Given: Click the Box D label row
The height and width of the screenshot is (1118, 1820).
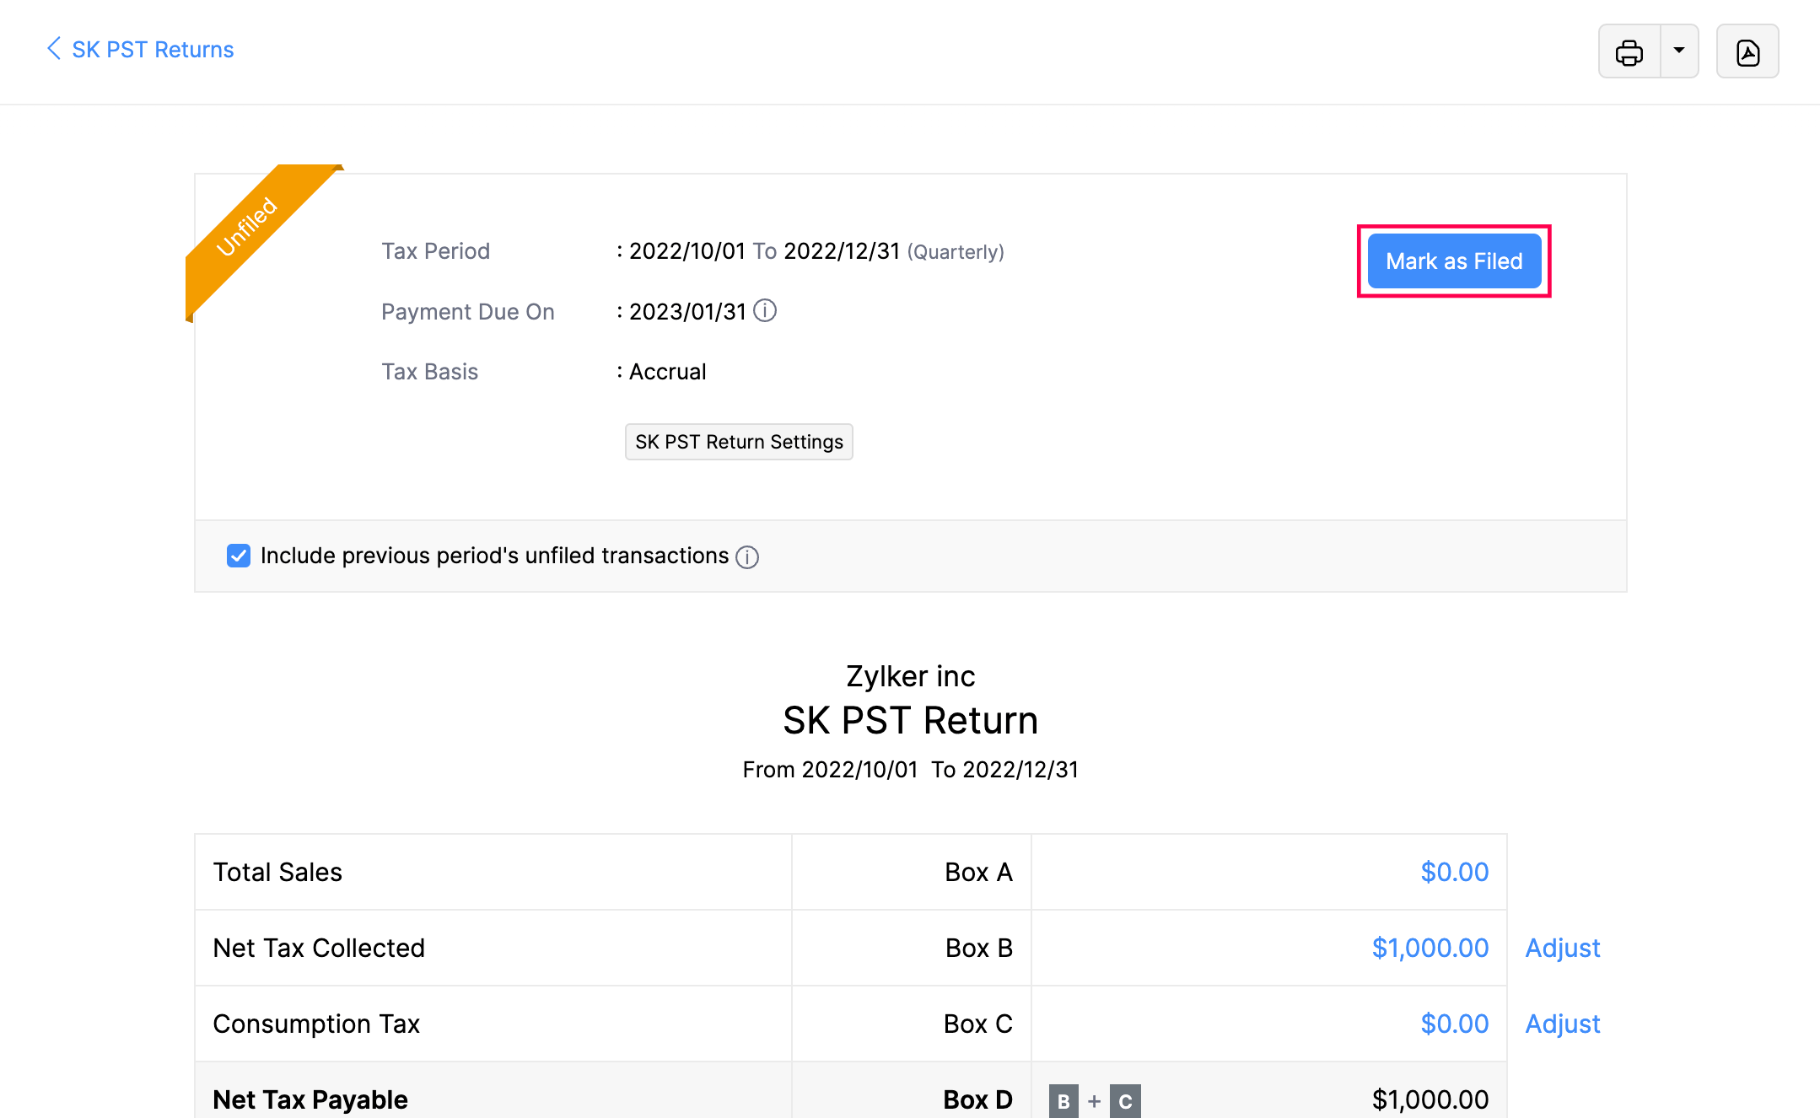Looking at the screenshot, I should (978, 1099).
